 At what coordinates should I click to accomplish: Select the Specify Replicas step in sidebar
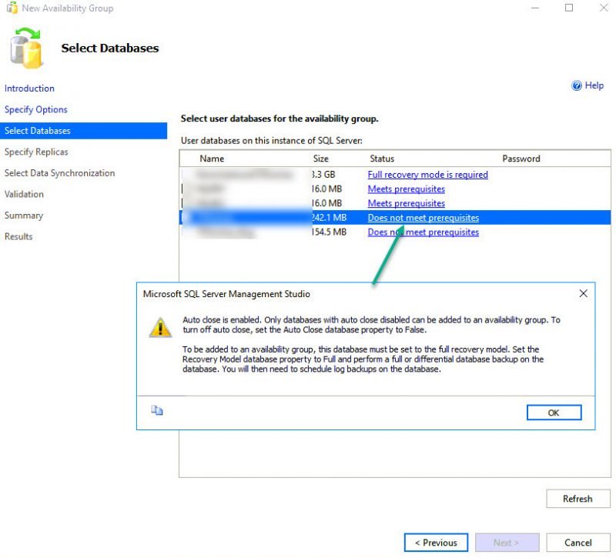[x=36, y=152]
